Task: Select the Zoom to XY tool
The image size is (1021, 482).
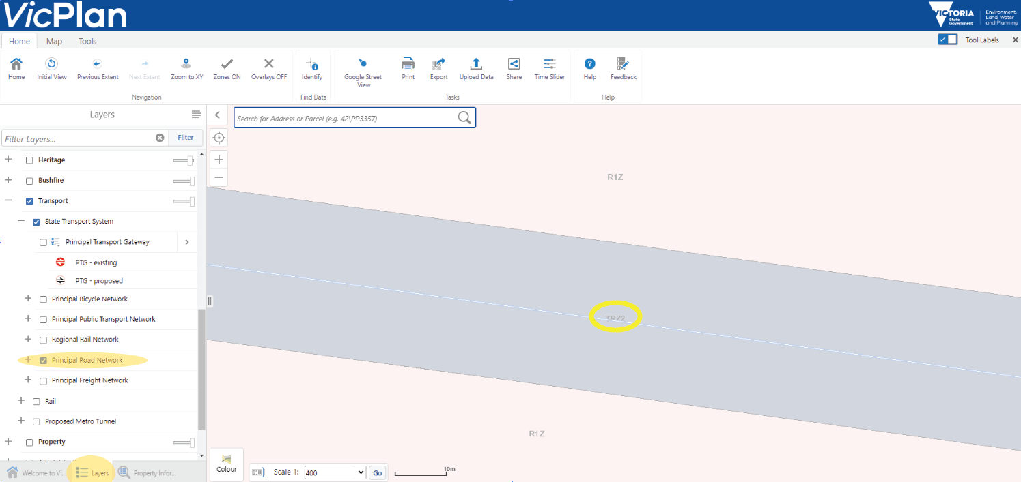Action: tap(186, 65)
